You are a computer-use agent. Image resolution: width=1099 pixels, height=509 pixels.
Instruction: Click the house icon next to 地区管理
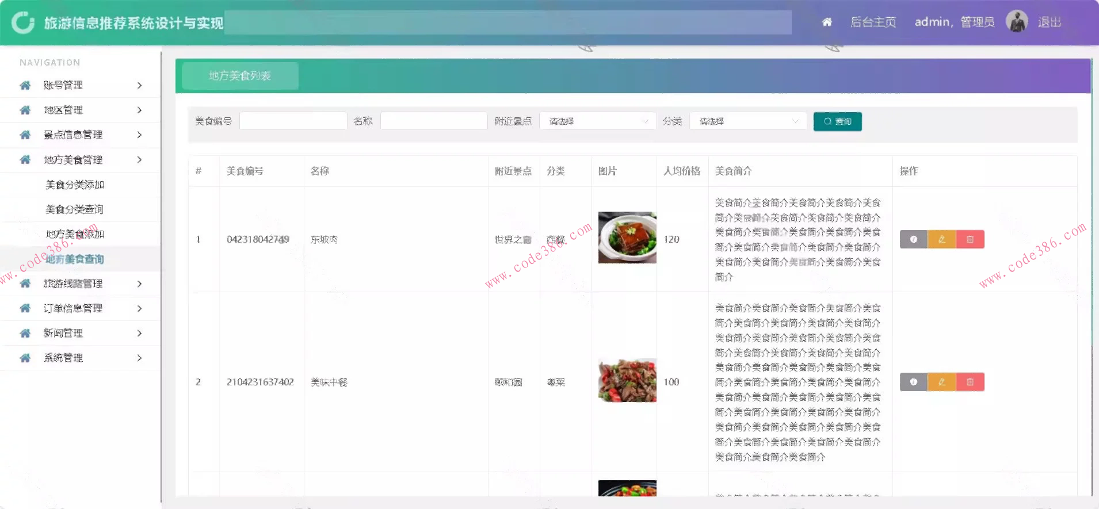(x=25, y=110)
